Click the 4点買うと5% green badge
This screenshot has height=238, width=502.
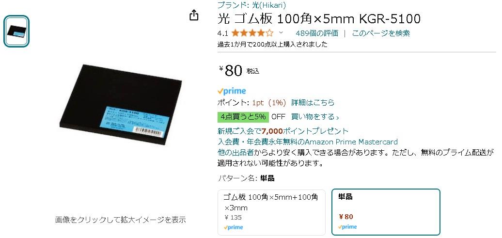pyautogui.click(x=243, y=117)
